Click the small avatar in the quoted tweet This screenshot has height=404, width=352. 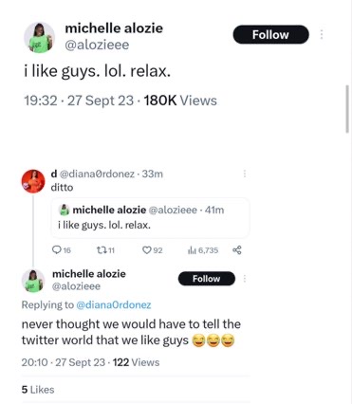click(x=65, y=210)
